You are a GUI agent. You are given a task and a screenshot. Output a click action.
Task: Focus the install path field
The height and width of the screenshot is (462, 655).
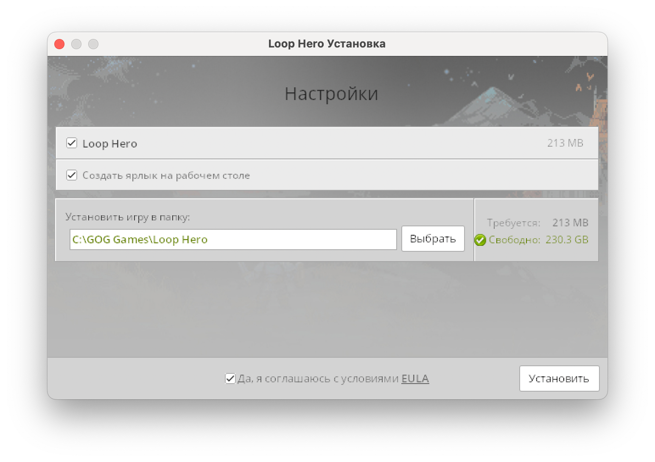233,239
